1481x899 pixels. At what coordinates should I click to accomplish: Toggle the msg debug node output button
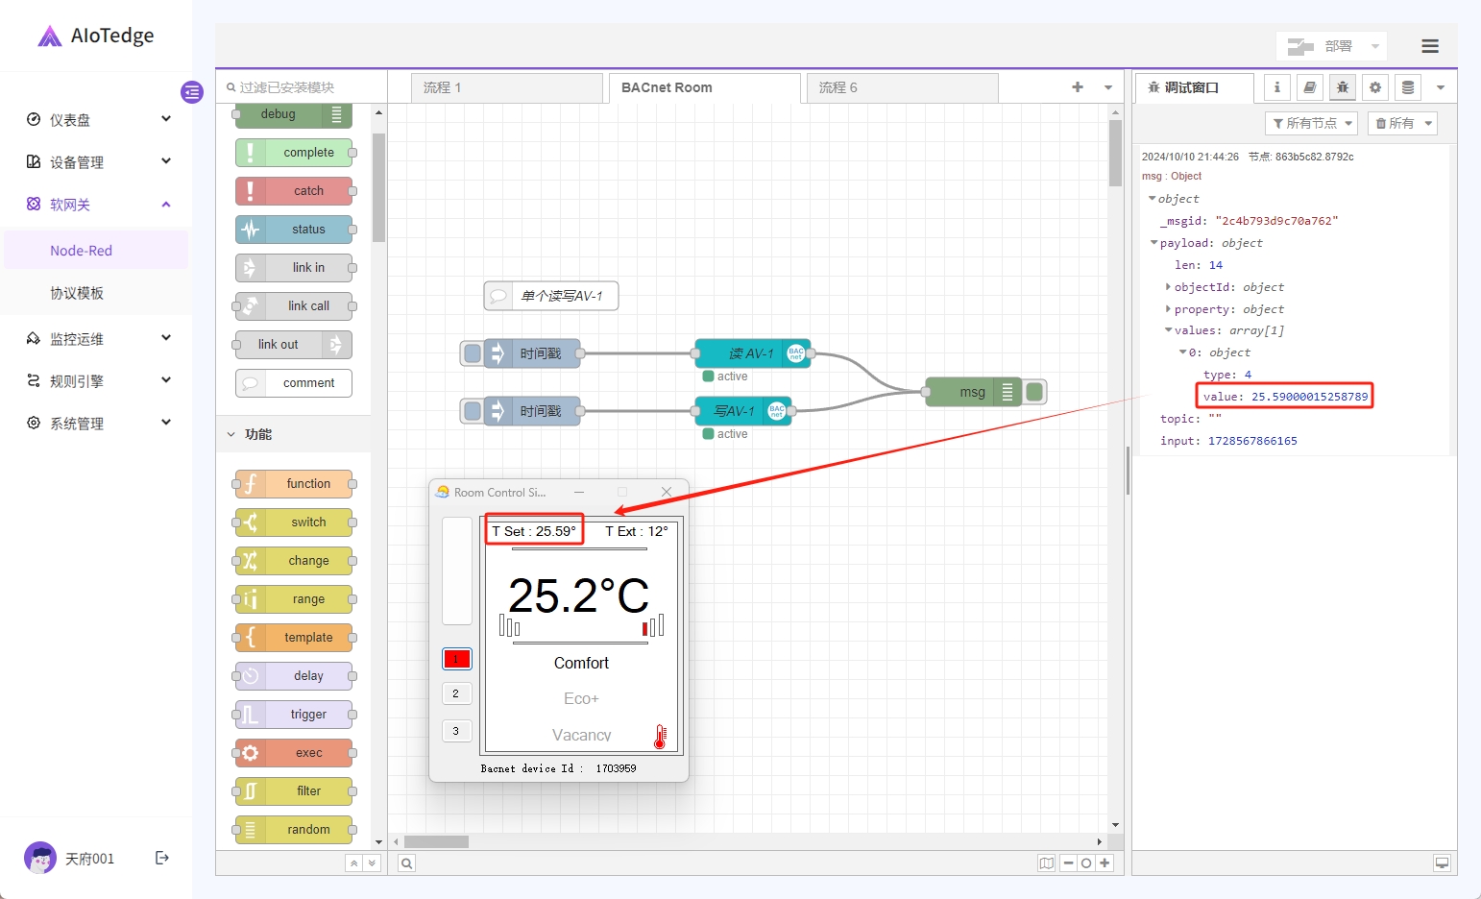click(1034, 392)
